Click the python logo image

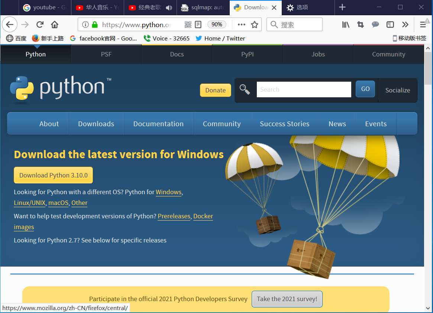[x=61, y=89]
